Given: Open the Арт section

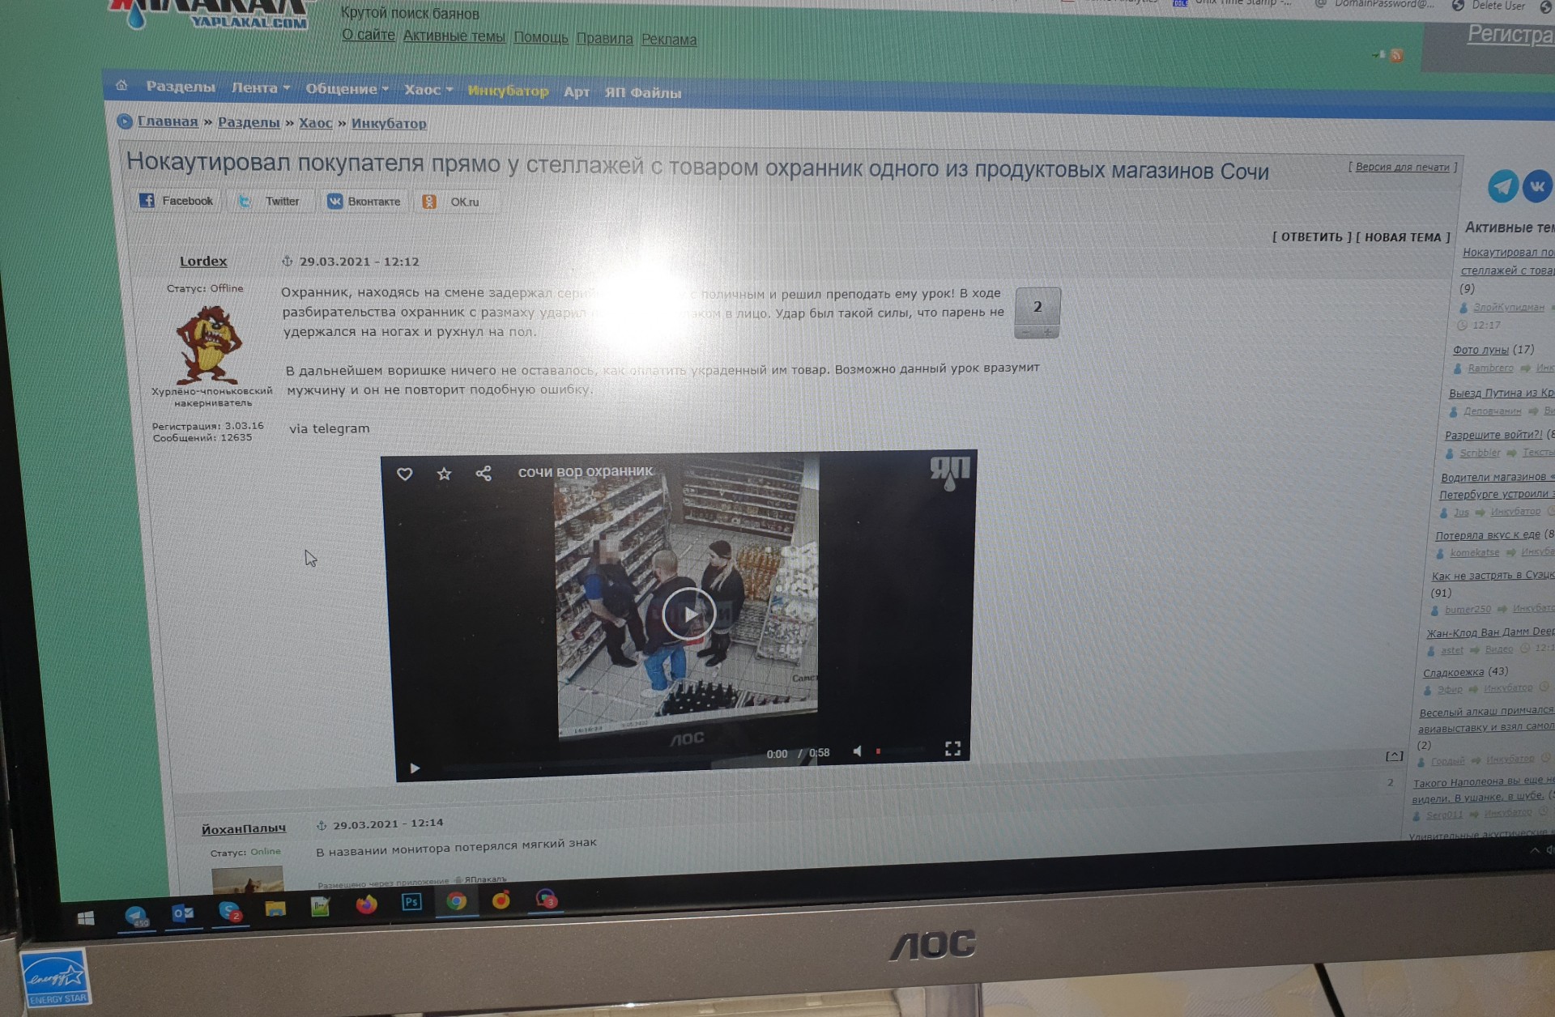Looking at the screenshot, I should point(577,92).
